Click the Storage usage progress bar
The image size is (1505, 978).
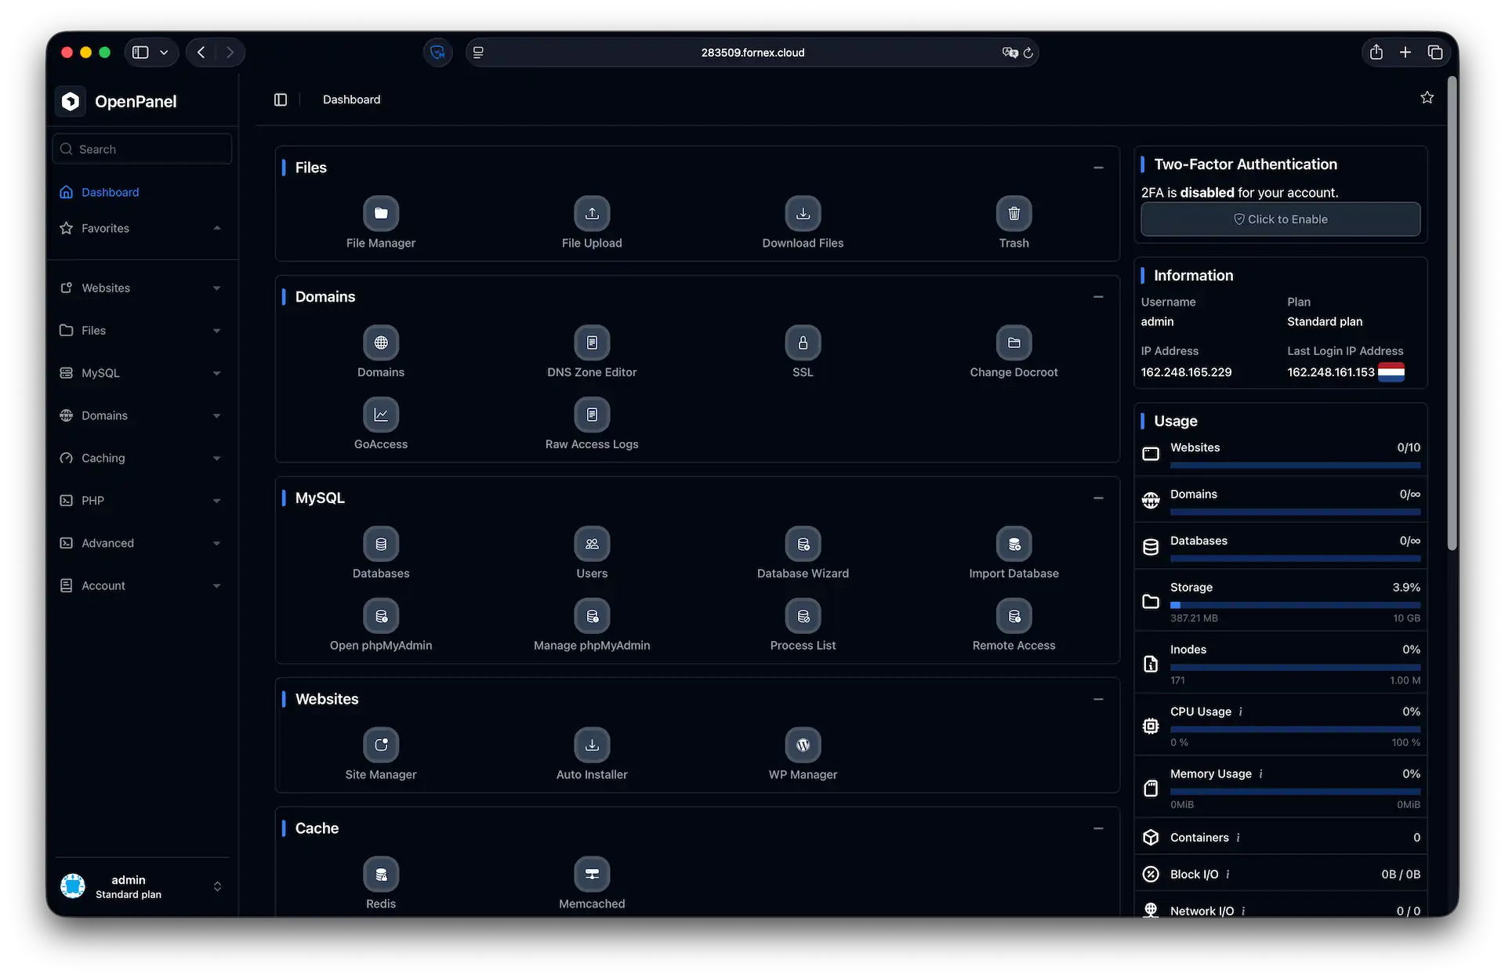tap(1294, 604)
